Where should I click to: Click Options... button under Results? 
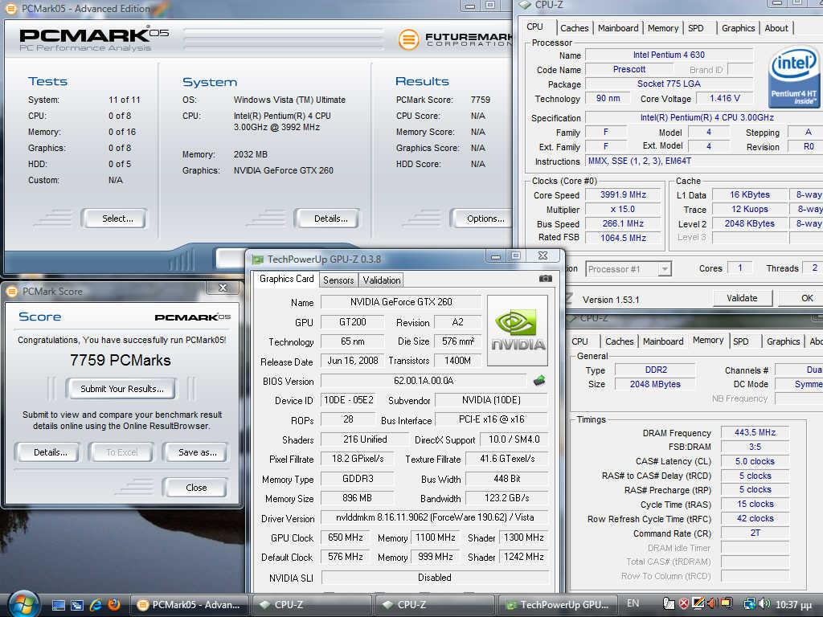point(484,219)
